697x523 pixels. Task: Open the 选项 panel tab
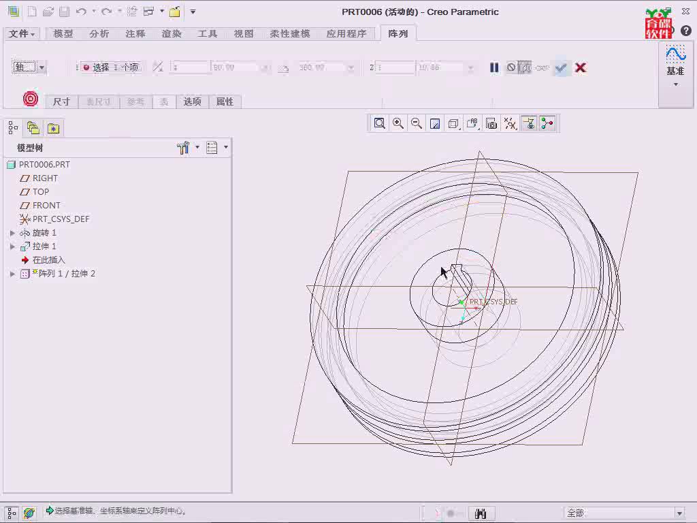(193, 102)
